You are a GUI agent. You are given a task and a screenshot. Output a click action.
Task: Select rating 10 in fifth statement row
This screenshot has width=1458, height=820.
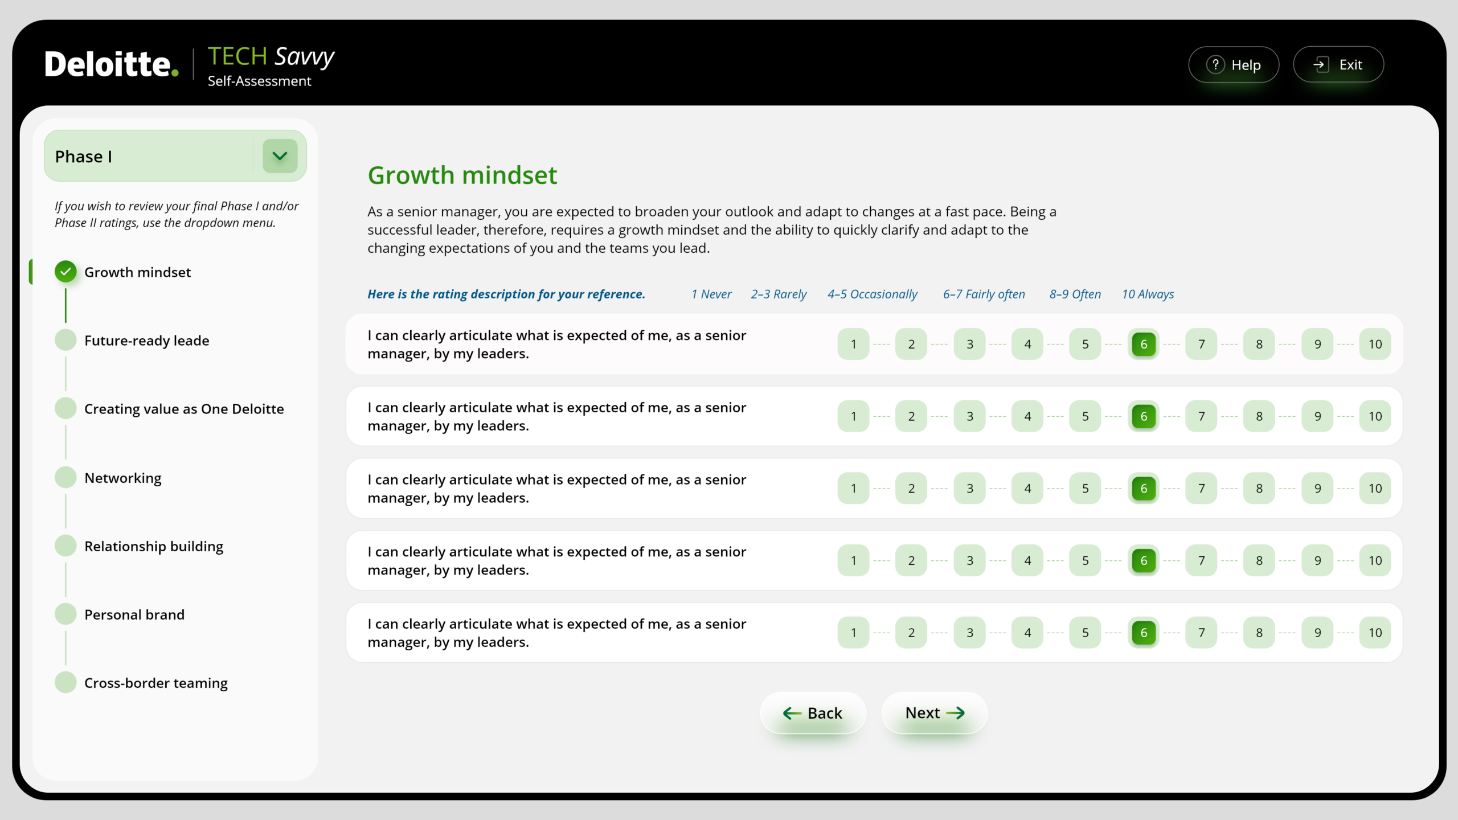pyautogui.click(x=1375, y=633)
